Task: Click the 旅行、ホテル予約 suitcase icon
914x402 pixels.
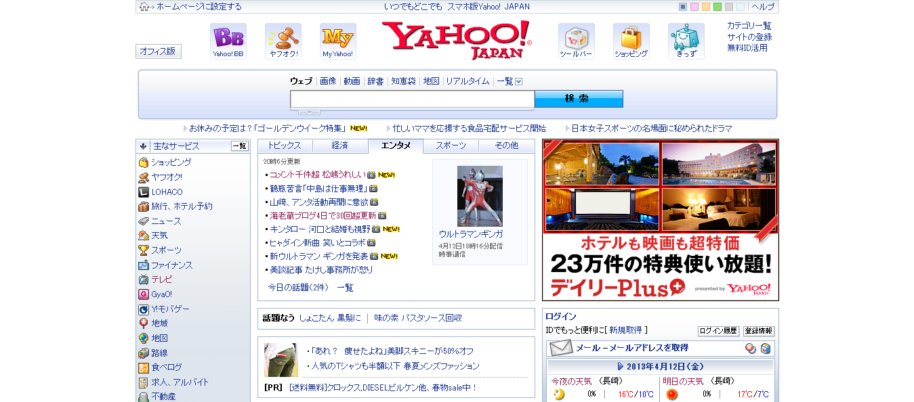Action: (x=144, y=206)
